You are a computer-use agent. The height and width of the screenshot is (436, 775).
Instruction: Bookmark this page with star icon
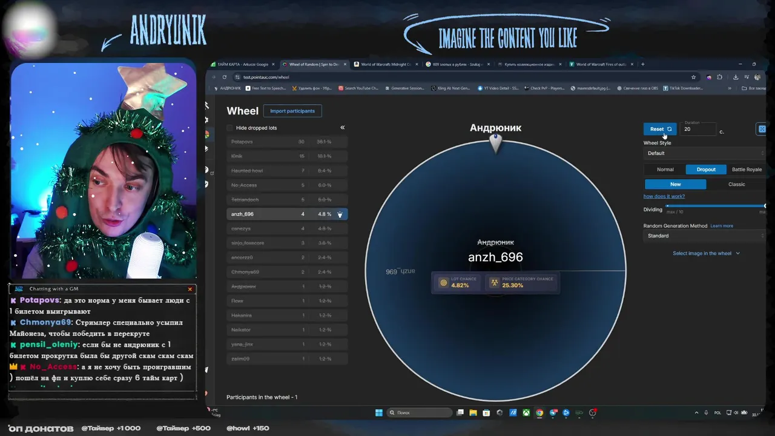(x=693, y=77)
